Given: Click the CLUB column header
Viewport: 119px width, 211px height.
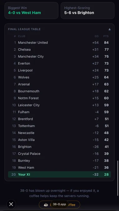Looking at the screenshot, I should pos(21,36).
